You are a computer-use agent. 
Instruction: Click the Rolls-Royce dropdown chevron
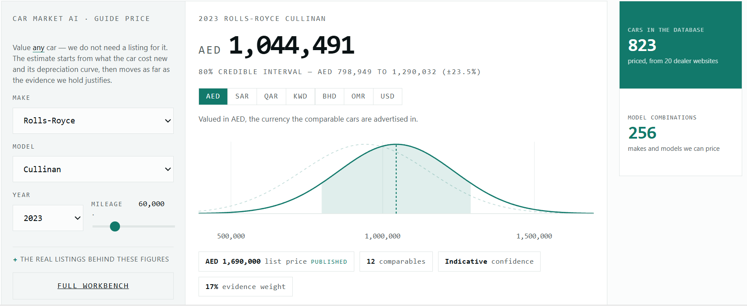click(168, 121)
